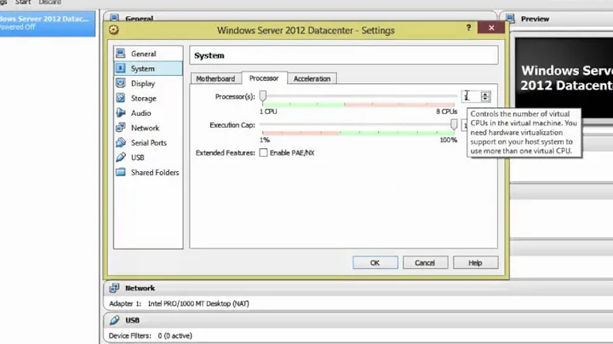Click the question mark help icon in title bar

(468, 28)
